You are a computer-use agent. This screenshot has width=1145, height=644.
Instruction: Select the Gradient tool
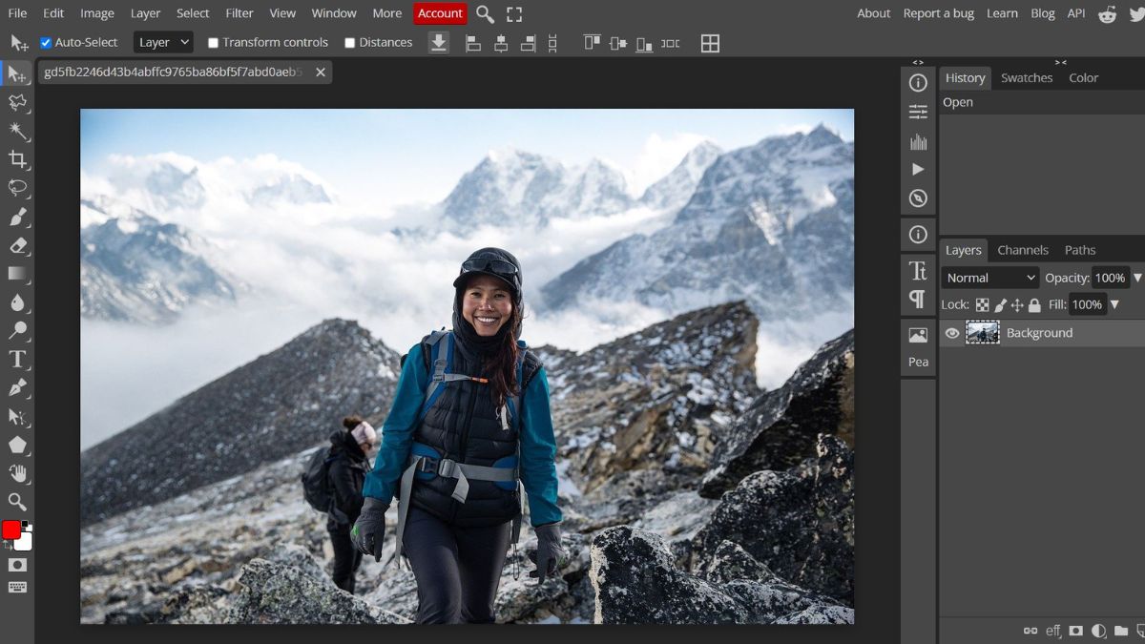(17, 274)
